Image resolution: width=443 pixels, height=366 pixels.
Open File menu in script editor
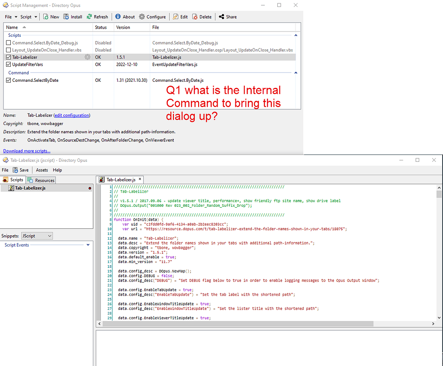click(x=5, y=170)
